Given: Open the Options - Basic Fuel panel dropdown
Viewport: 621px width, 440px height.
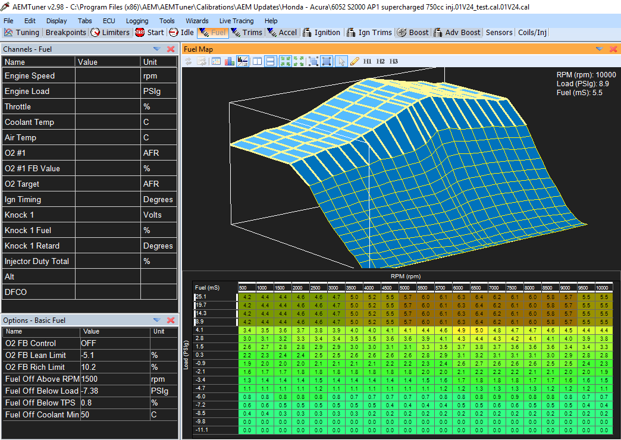Looking at the screenshot, I should pyautogui.click(x=157, y=320).
